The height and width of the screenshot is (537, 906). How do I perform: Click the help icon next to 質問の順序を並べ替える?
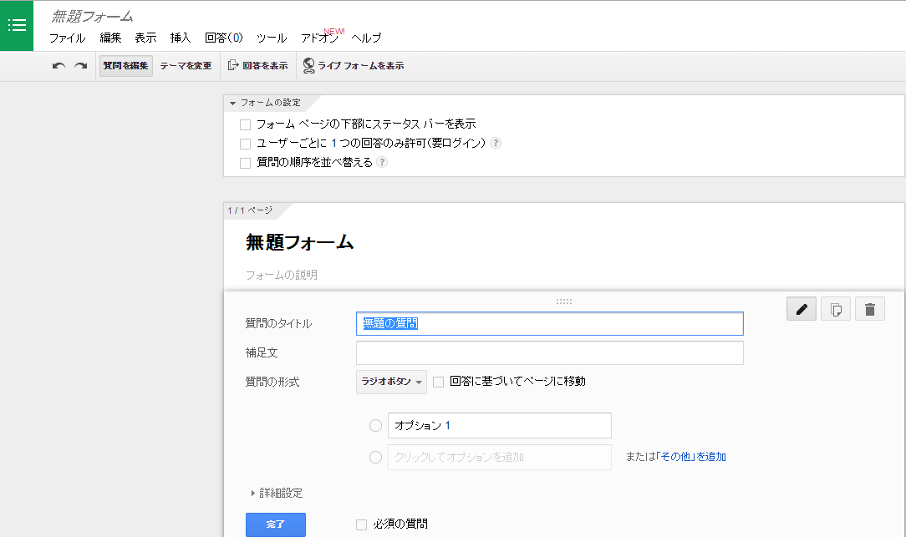tap(382, 162)
